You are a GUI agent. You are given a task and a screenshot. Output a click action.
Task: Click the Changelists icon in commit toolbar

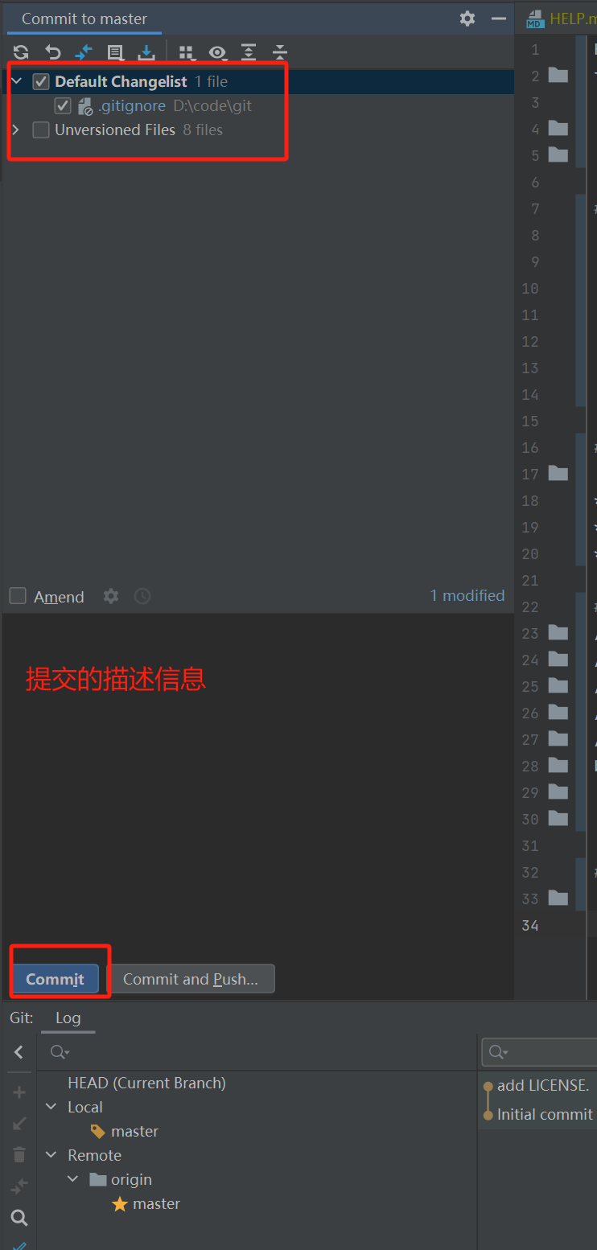(115, 53)
